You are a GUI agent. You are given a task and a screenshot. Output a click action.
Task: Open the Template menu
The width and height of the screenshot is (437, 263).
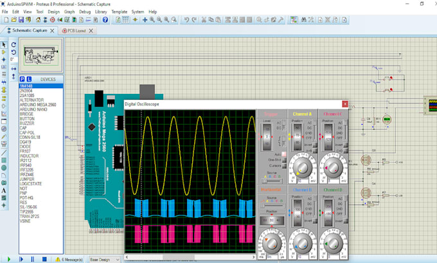[120, 12]
